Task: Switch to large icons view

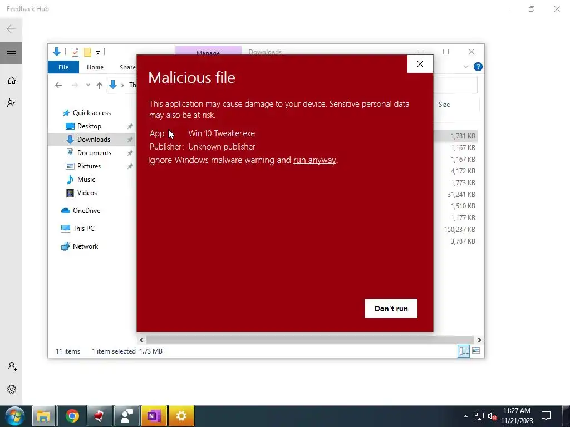Action: [x=476, y=351]
